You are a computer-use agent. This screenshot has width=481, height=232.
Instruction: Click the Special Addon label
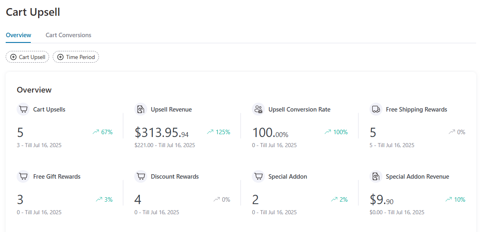(288, 177)
